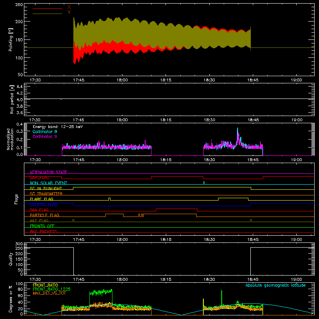
Task: Click the yellow FRONT_RATIO legend entry
Action: tap(45, 285)
